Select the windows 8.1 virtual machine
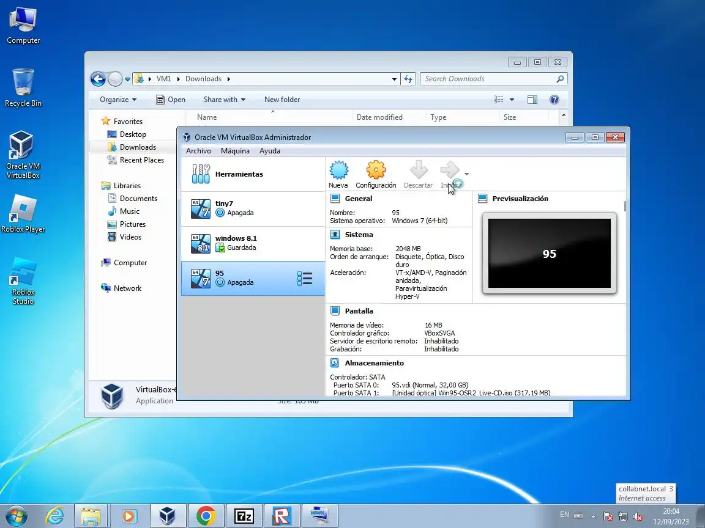This screenshot has height=528, width=705. tap(253, 244)
